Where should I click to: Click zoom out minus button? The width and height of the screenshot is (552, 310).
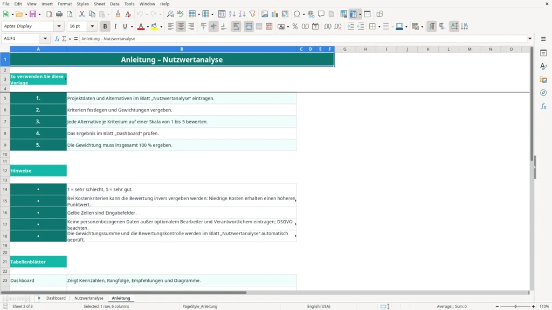(x=497, y=306)
